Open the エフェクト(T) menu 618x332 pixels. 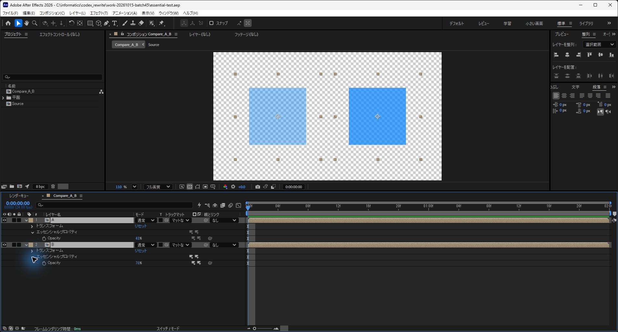point(99,13)
